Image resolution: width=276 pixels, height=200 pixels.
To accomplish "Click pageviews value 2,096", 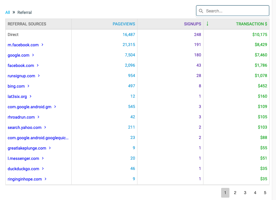I will (x=130, y=65).
